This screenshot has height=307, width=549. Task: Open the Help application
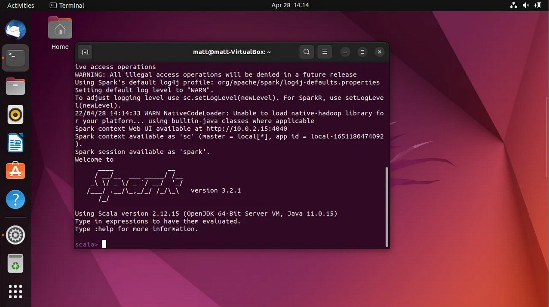pyautogui.click(x=15, y=200)
